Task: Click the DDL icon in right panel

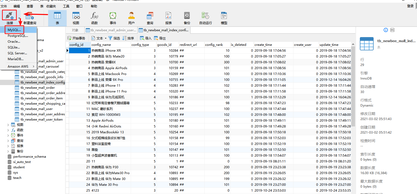Action: tap(392, 30)
